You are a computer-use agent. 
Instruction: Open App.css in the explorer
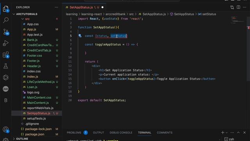click(33, 24)
